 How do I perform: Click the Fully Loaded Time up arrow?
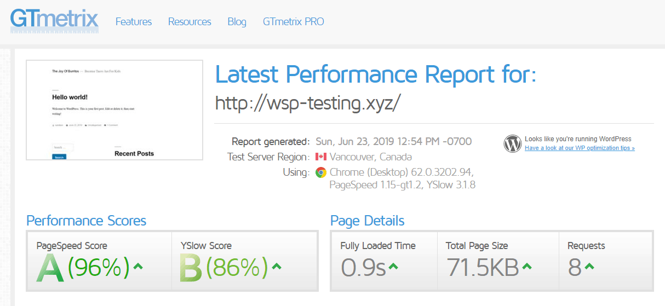click(x=393, y=267)
